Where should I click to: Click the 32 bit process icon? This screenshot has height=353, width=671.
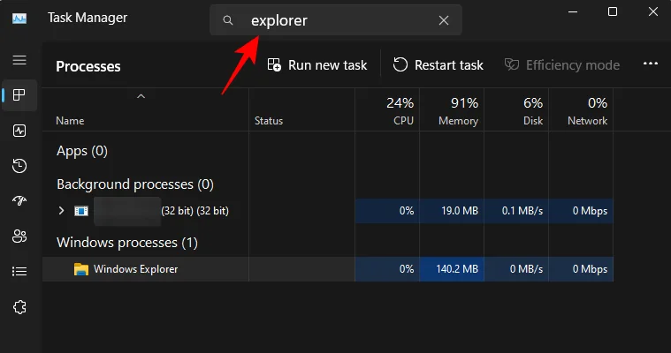click(x=81, y=211)
